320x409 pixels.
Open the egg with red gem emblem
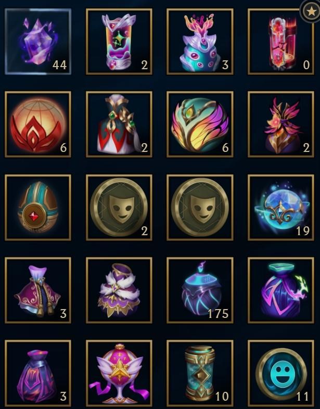point(38,208)
